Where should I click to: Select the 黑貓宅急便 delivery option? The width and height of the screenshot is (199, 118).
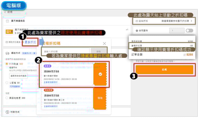pos(7,98)
